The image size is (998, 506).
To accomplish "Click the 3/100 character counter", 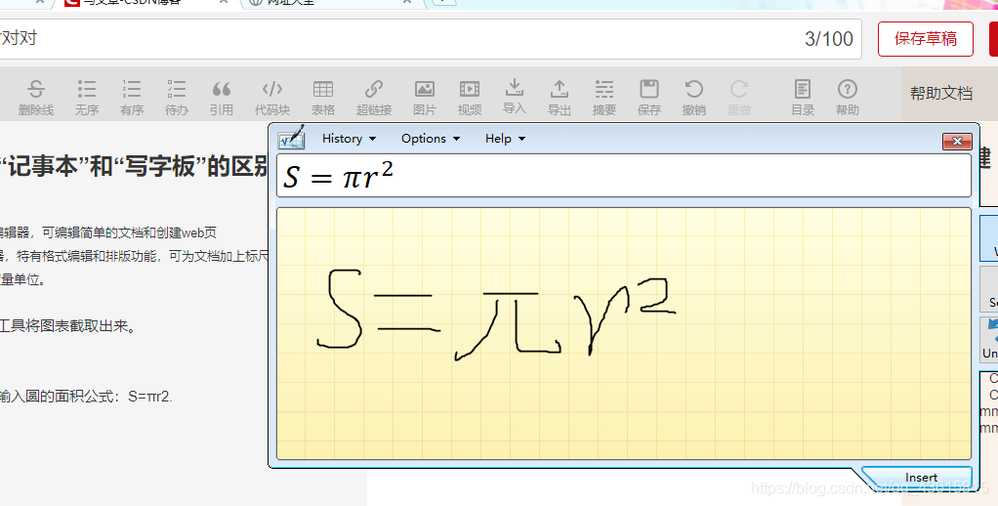I will [x=829, y=39].
